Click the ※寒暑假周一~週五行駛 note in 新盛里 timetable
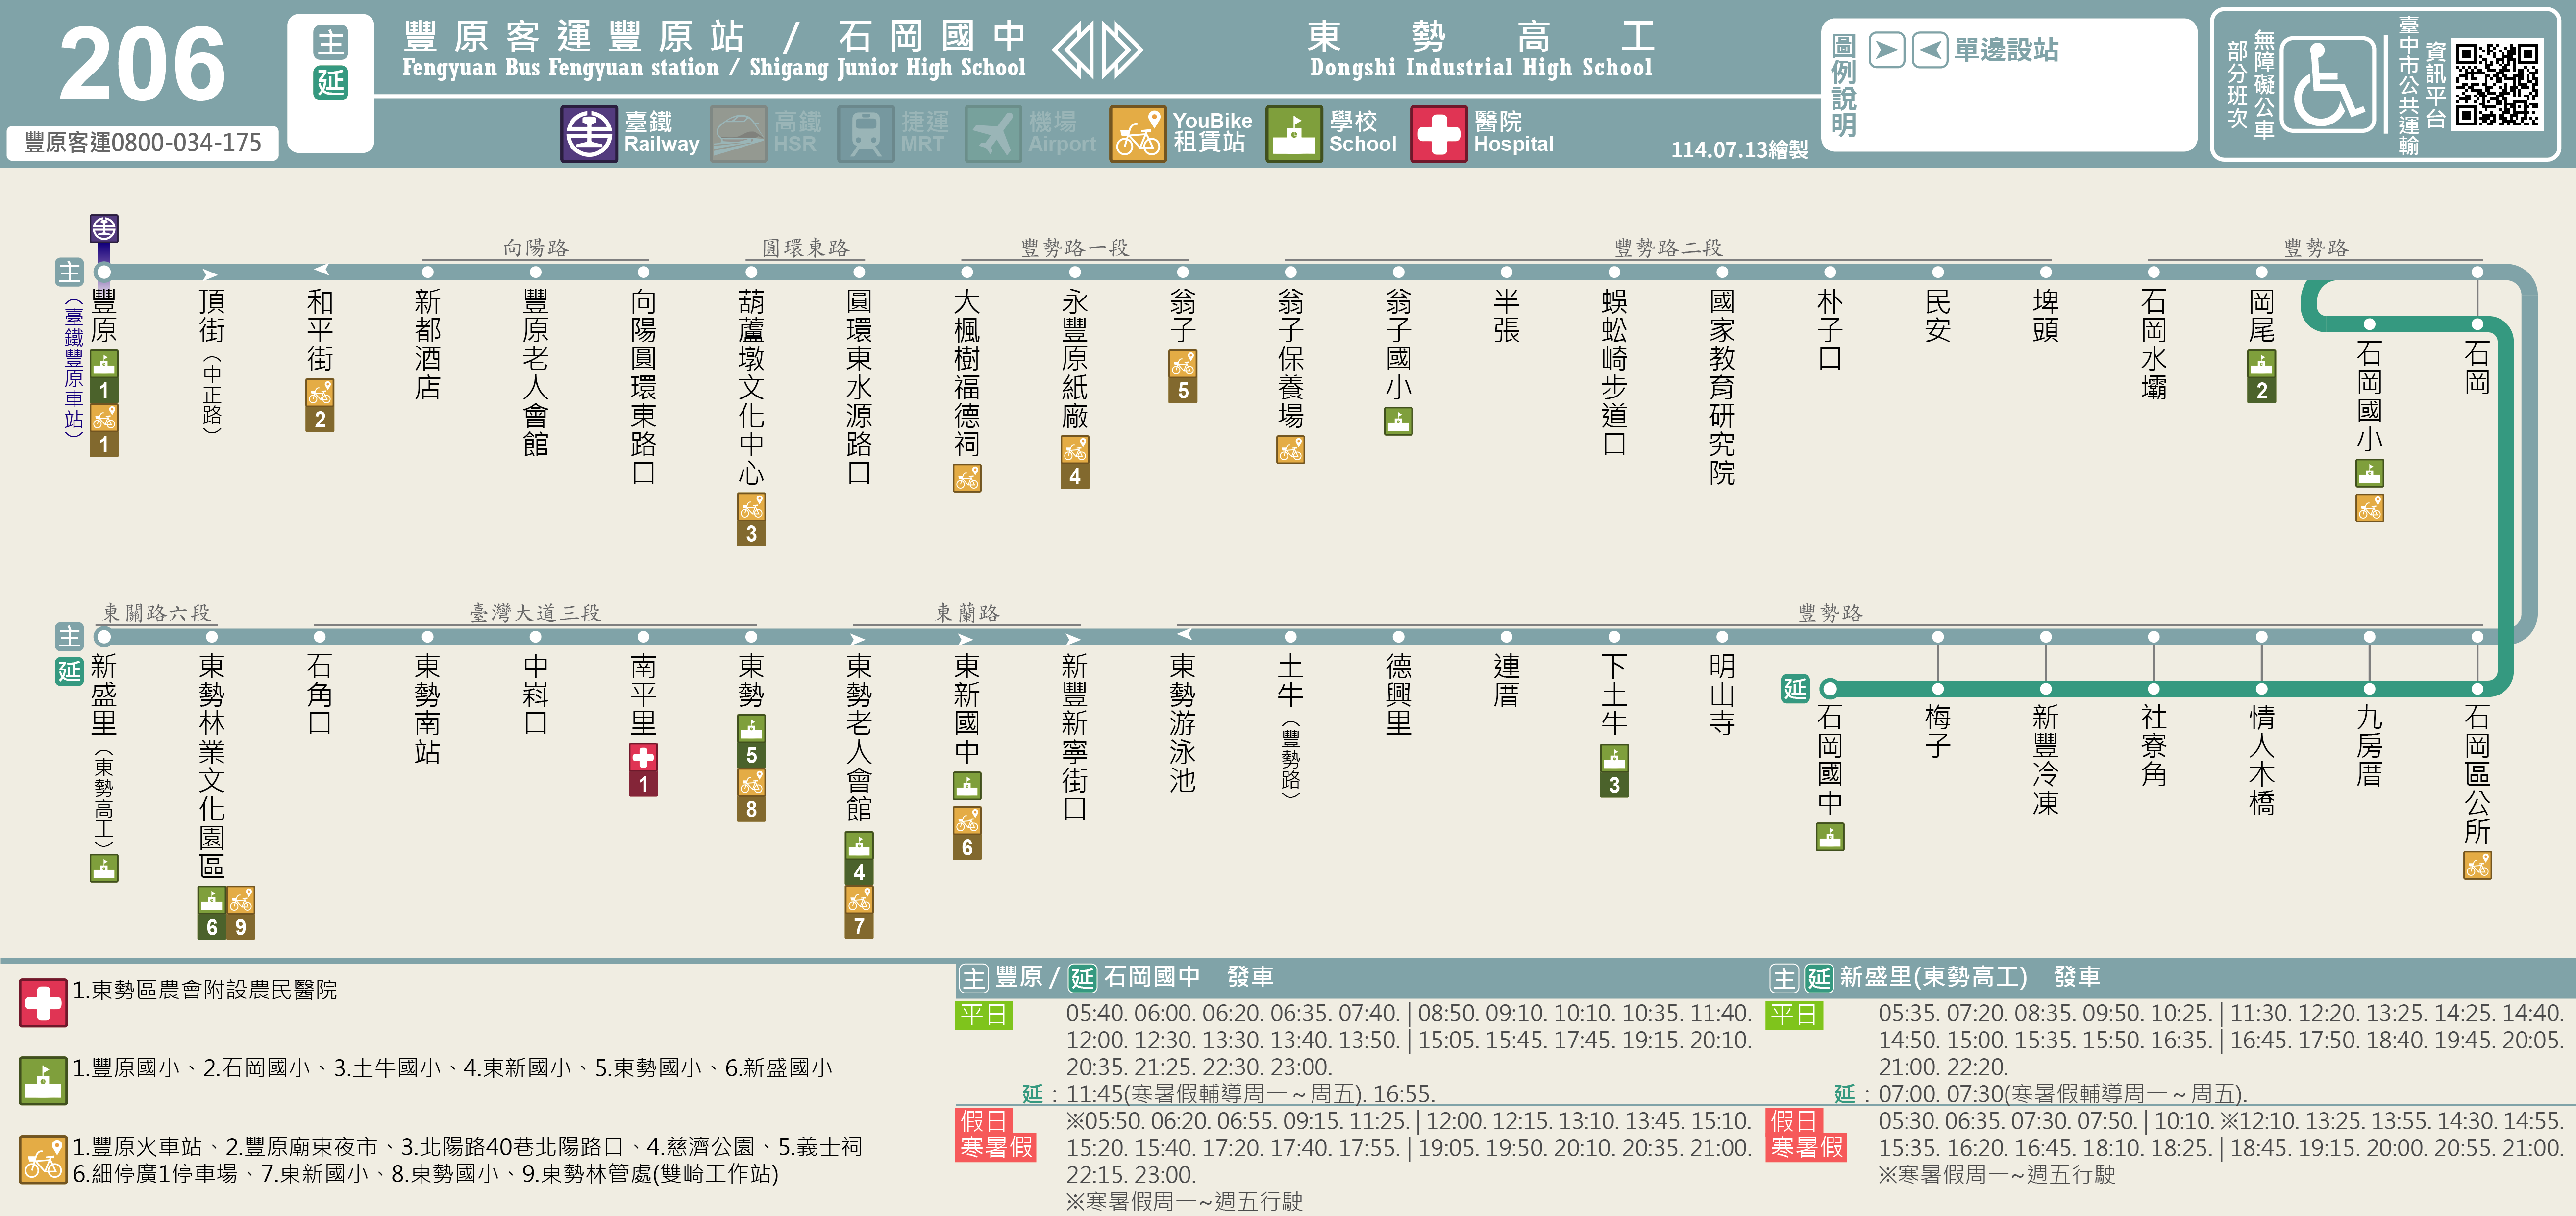Screen dimensions: 2576x1216 (1996, 1174)
